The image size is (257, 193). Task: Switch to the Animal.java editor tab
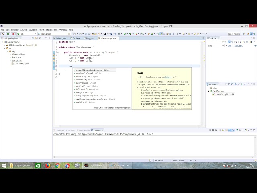60,39
